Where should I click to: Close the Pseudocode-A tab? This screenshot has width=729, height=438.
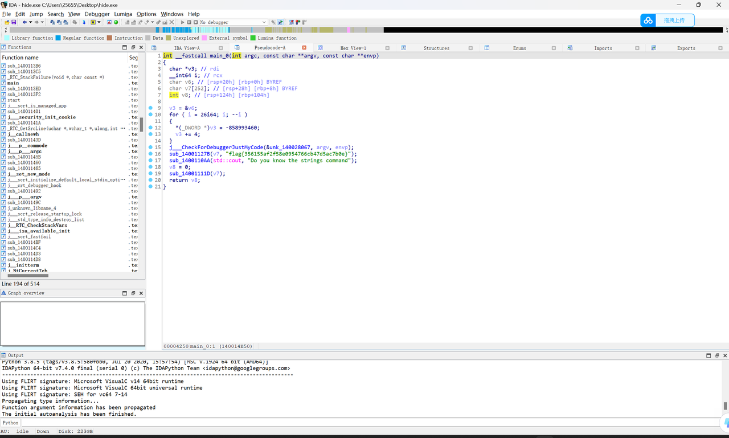click(304, 48)
